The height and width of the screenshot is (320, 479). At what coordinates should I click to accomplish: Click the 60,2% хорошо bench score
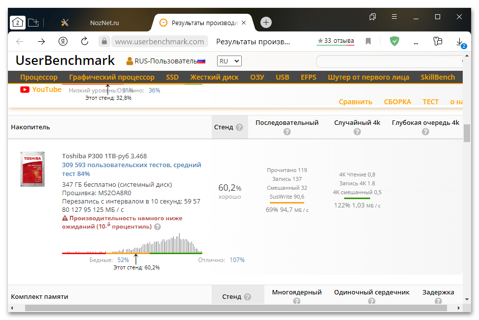point(230,191)
